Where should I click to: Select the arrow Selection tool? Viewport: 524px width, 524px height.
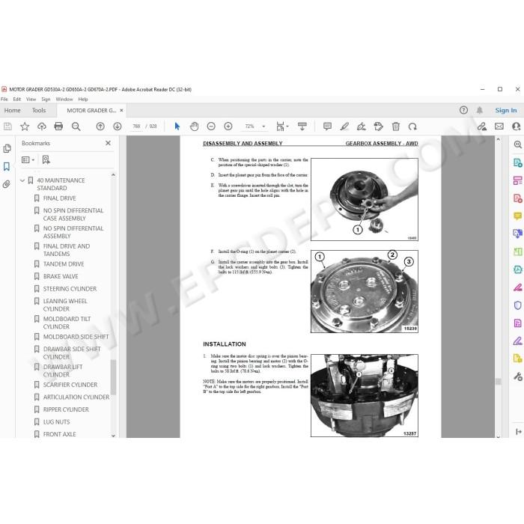[x=177, y=127]
